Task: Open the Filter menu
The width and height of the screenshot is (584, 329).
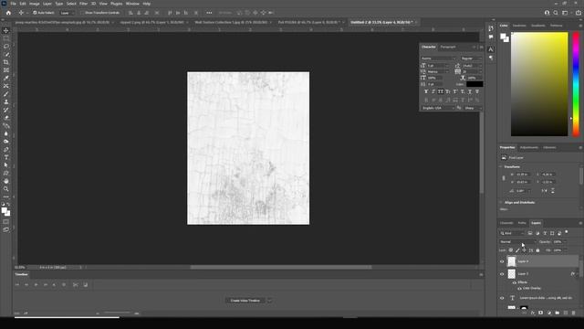Action: click(83, 4)
